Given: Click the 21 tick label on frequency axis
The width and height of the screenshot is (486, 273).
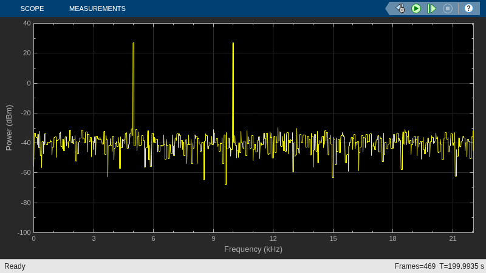Looking at the screenshot, I should (x=453, y=238).
